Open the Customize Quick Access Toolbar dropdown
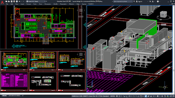The image size is (175, 98). 46,1
